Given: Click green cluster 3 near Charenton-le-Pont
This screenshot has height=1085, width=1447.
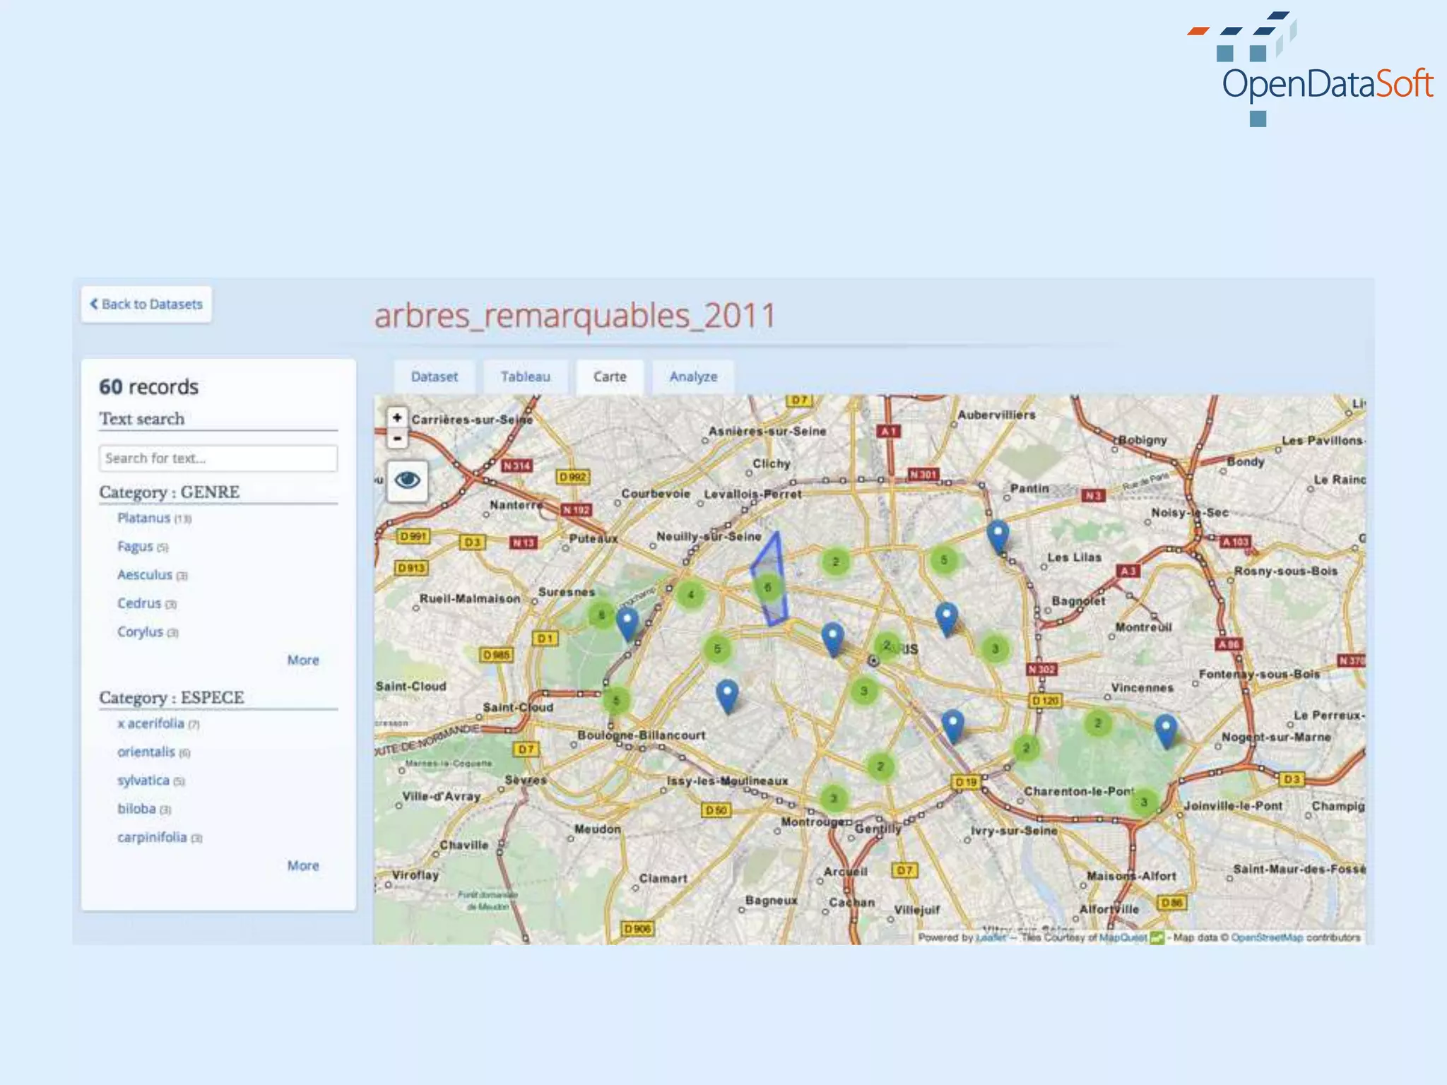Looking at the screenshot, I should pyautogui.click(x=1143, y=802).
